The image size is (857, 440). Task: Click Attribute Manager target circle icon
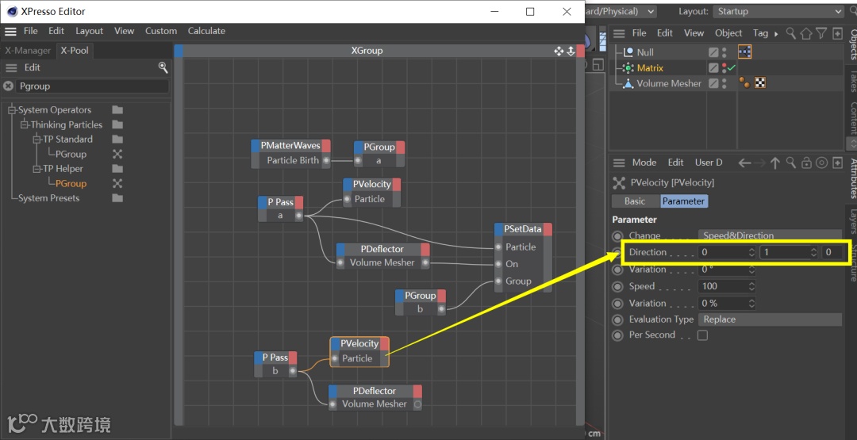(821, 163)
